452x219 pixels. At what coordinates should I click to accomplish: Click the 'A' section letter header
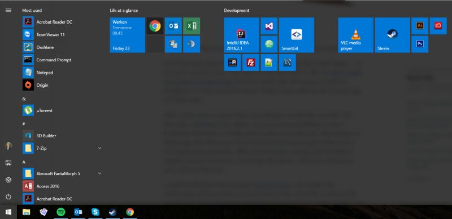[24, 162]
